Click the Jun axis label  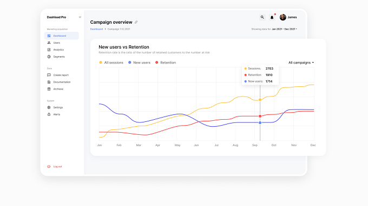point(196,145)
